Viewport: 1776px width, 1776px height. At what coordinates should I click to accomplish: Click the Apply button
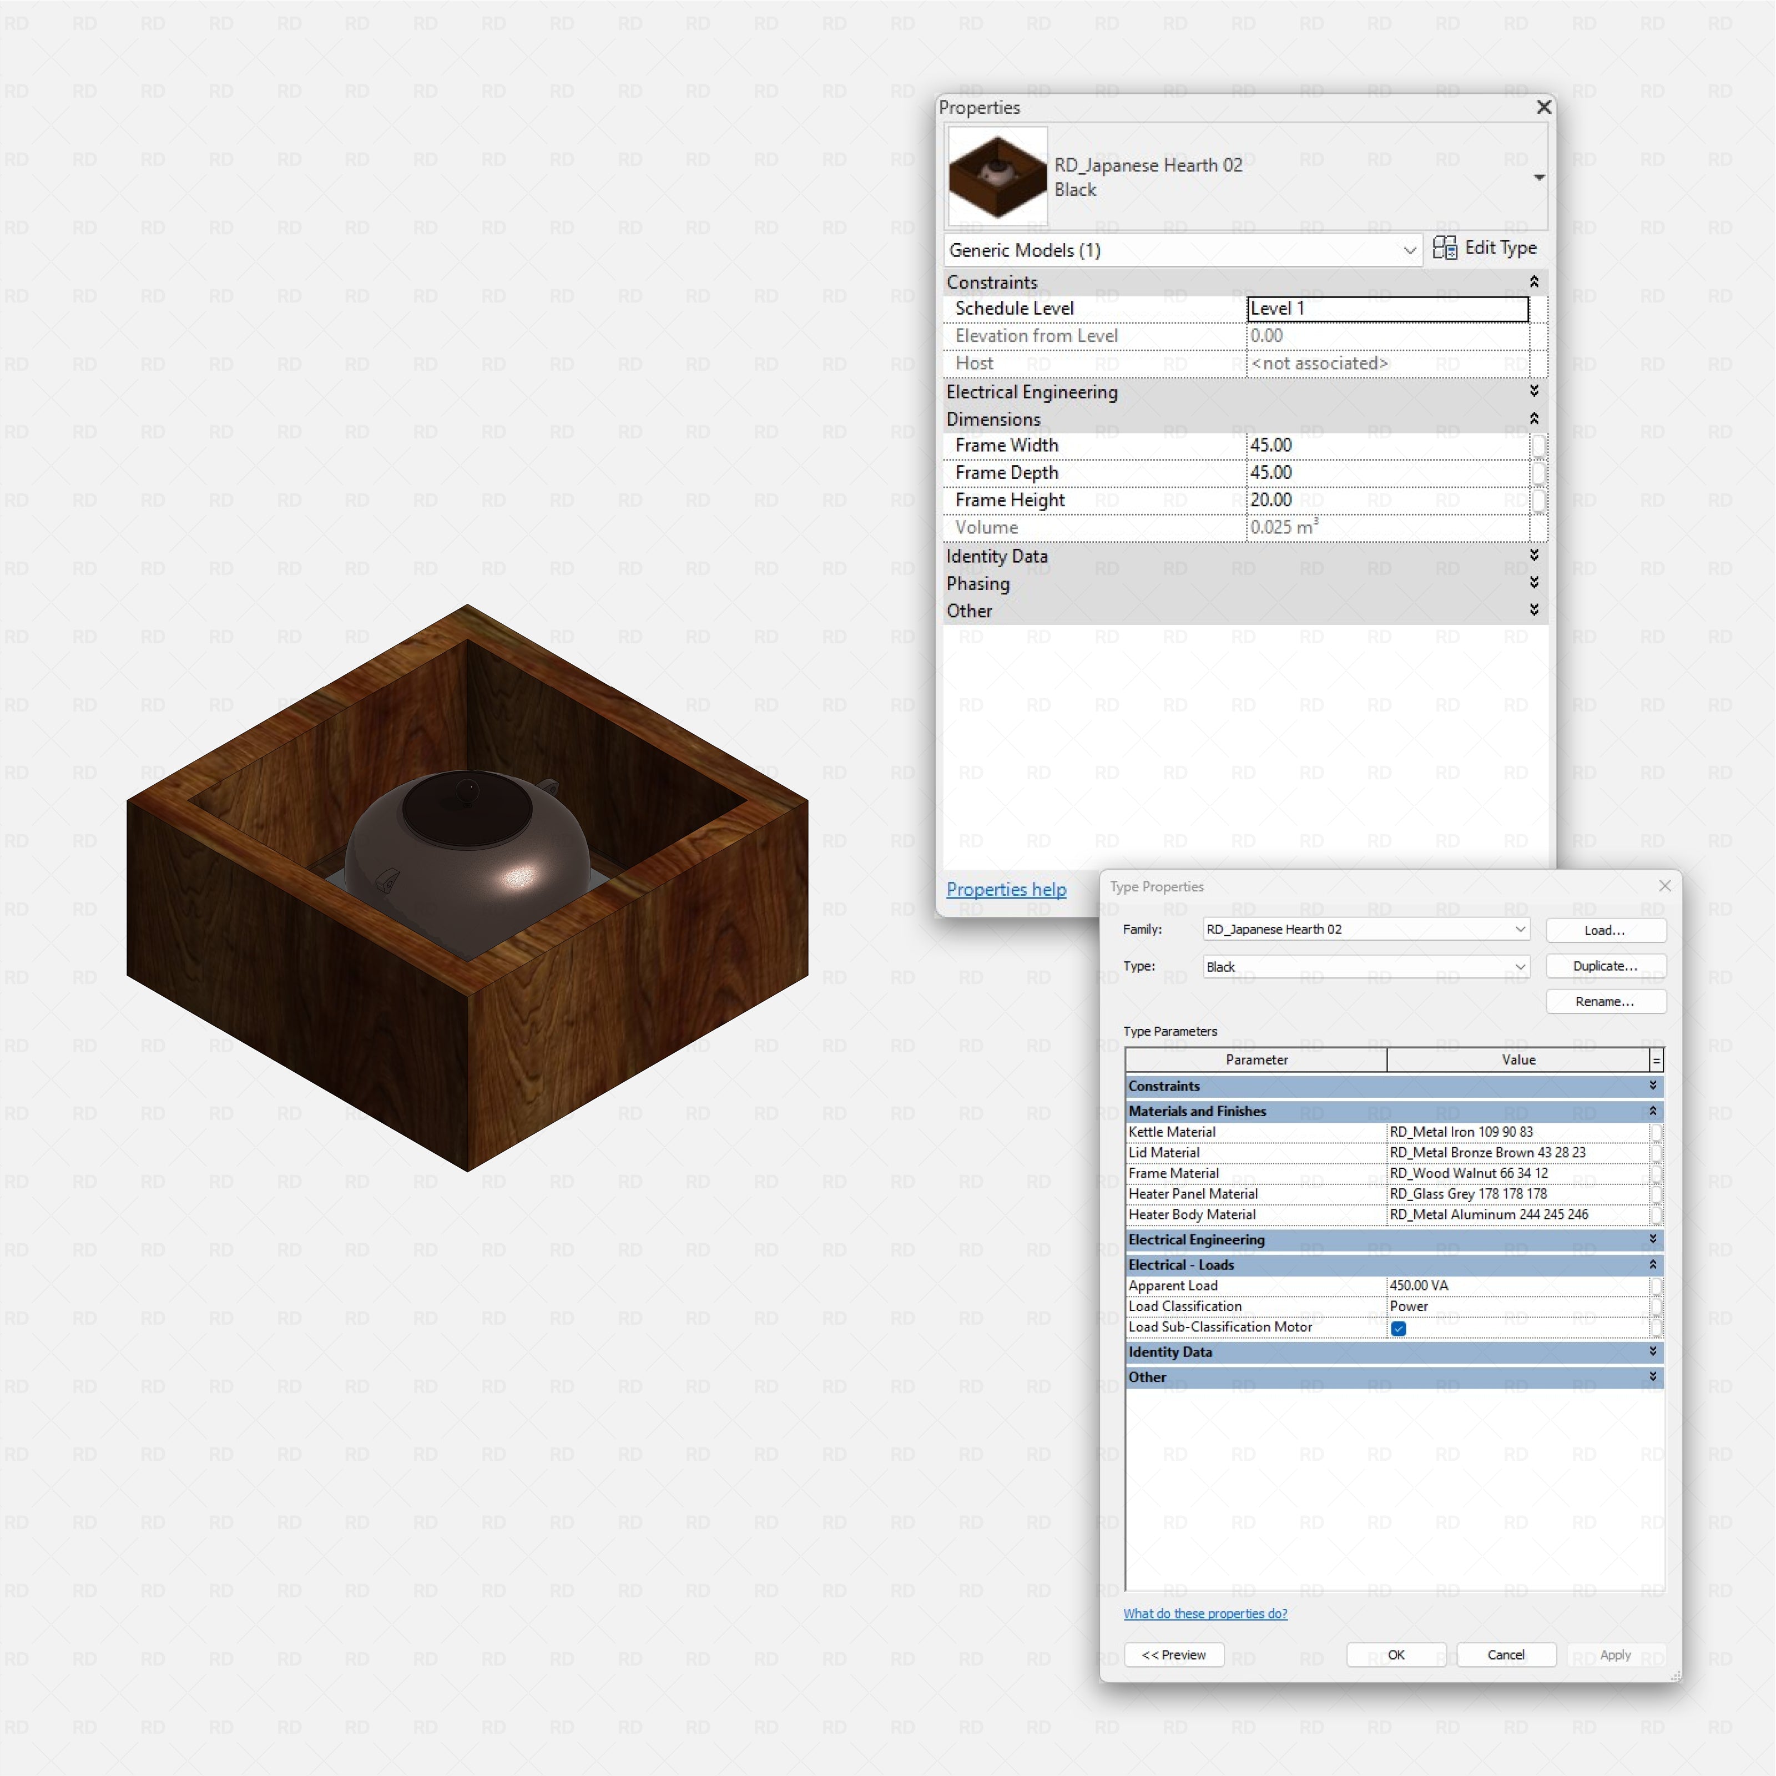1615,1654
